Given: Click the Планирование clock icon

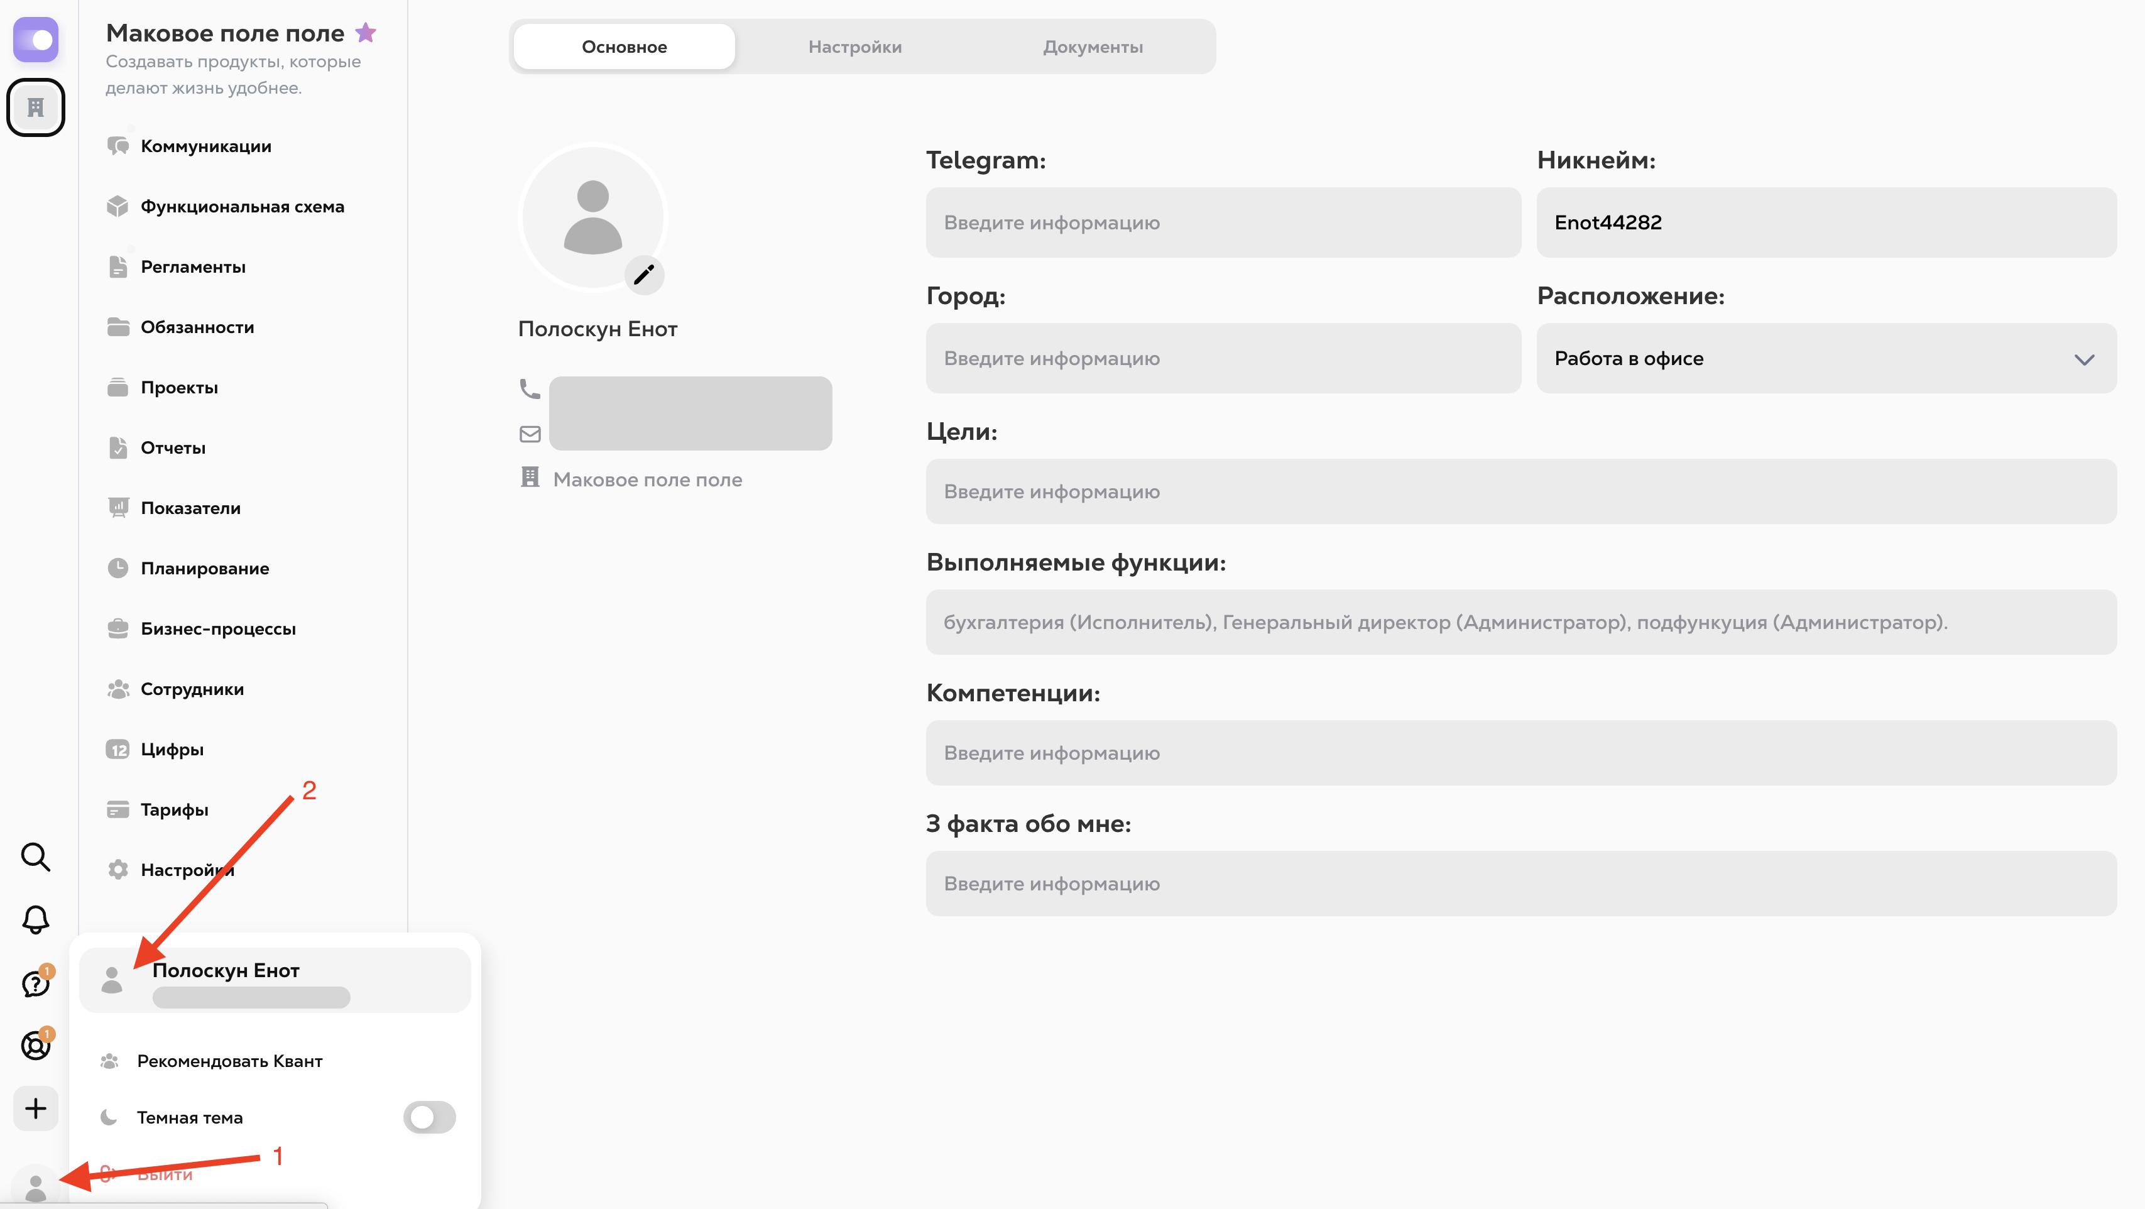Looking at the screenshot, I should 118,568.
